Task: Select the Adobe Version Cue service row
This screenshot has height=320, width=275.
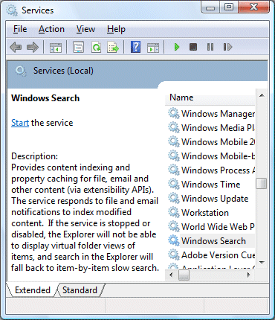Action: pos(211,255)
